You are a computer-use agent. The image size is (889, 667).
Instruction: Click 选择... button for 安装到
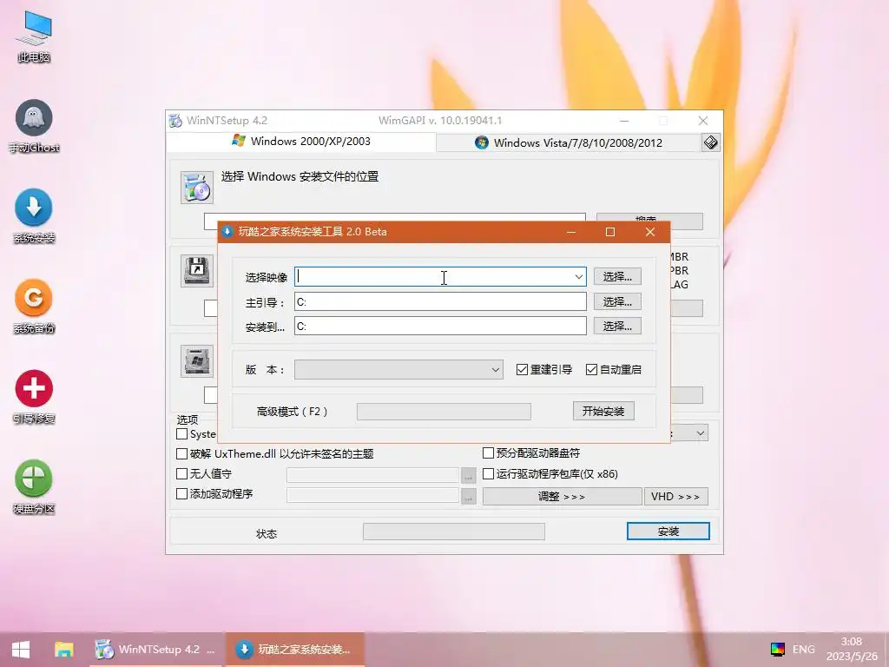(617, 327)
